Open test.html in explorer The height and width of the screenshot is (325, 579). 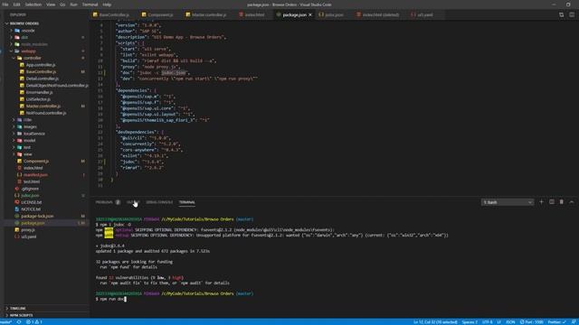click(x=32, y=181)
